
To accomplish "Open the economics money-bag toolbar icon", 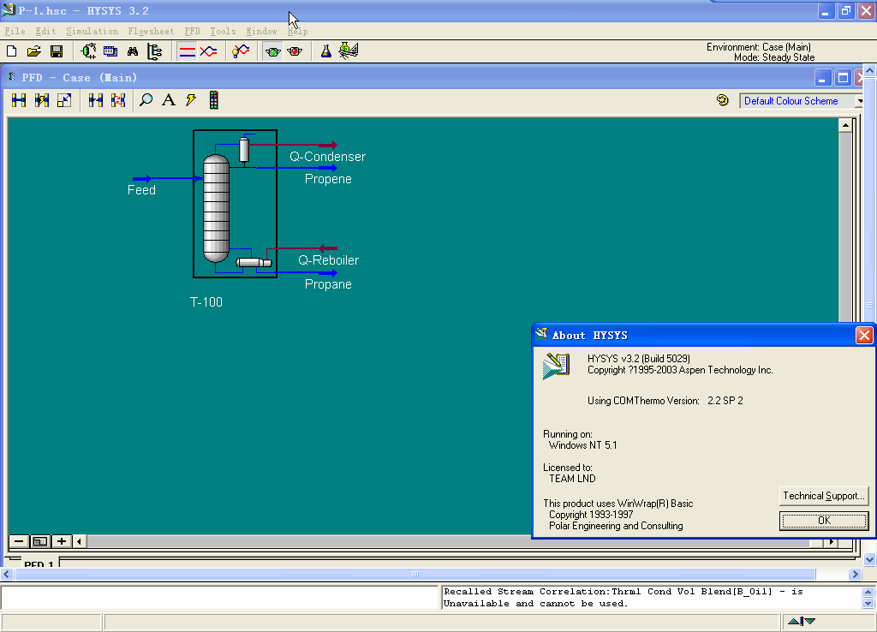I will click(349, 51).
